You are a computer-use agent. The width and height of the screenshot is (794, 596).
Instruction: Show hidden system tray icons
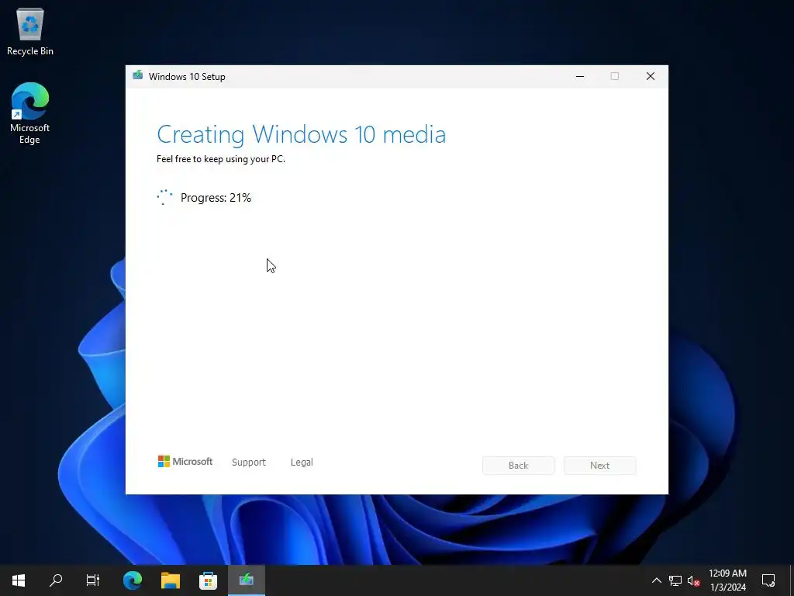(x=656, y=580)
